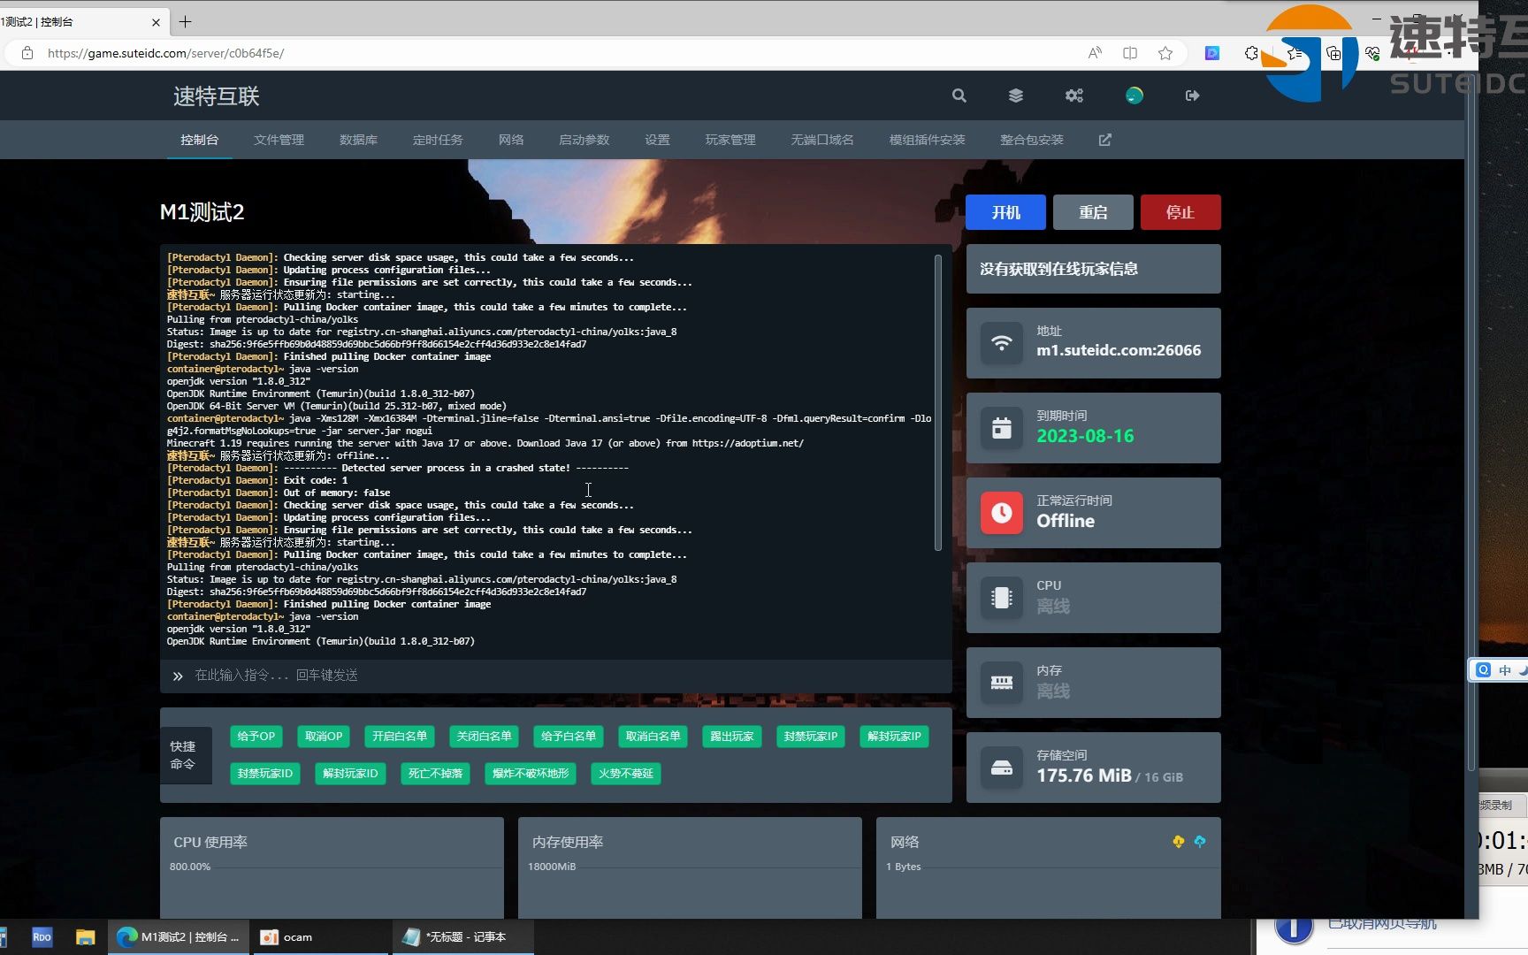Open the account avatar icon
Image resolution: width=1528 pixels, height=955 pixels.
tap(1135, 95)
